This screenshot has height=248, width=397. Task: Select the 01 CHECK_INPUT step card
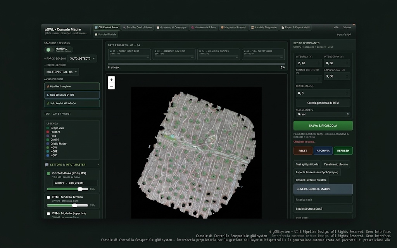tap(129, 54)
